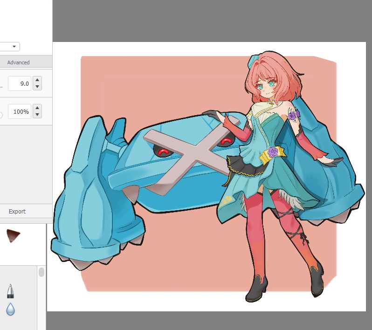Edit the 100% opacity field
The image size is (372, 330).
click(x=20, y=111)
